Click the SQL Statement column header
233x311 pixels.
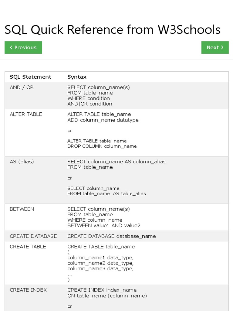pyautogui.click(x=30, y=77)
